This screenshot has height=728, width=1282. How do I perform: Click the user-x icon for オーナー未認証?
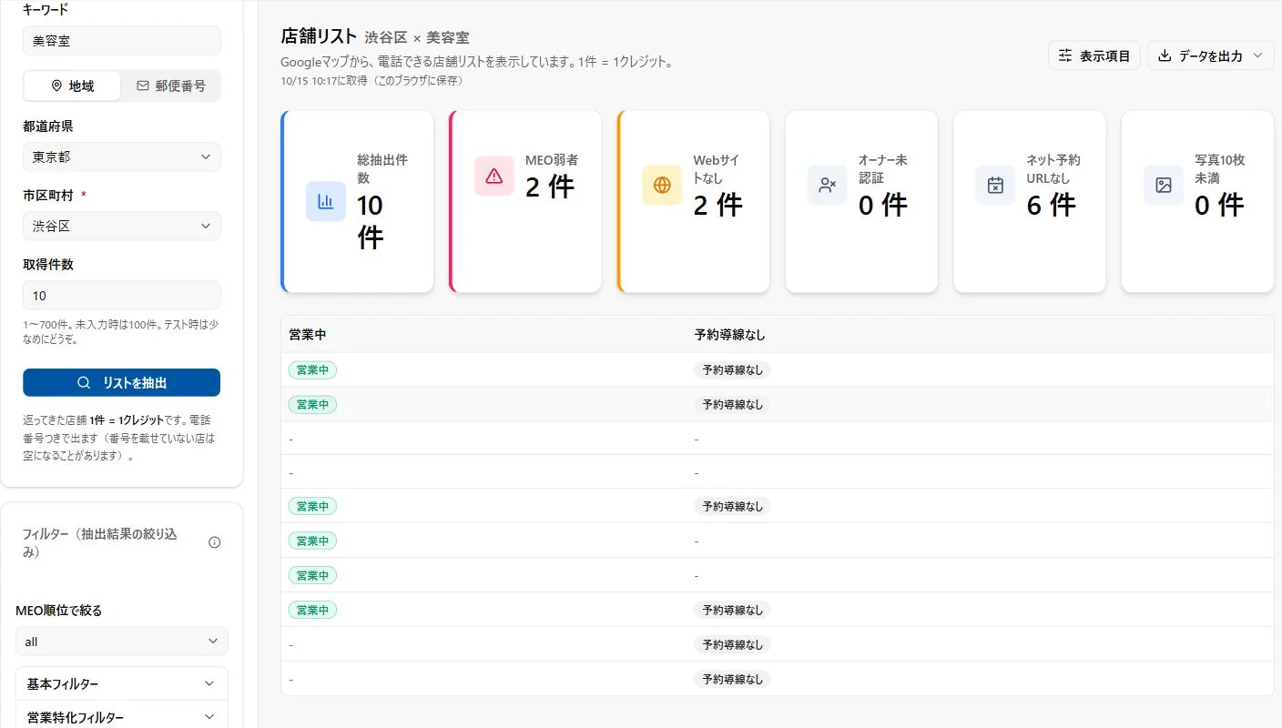[827, 185]
